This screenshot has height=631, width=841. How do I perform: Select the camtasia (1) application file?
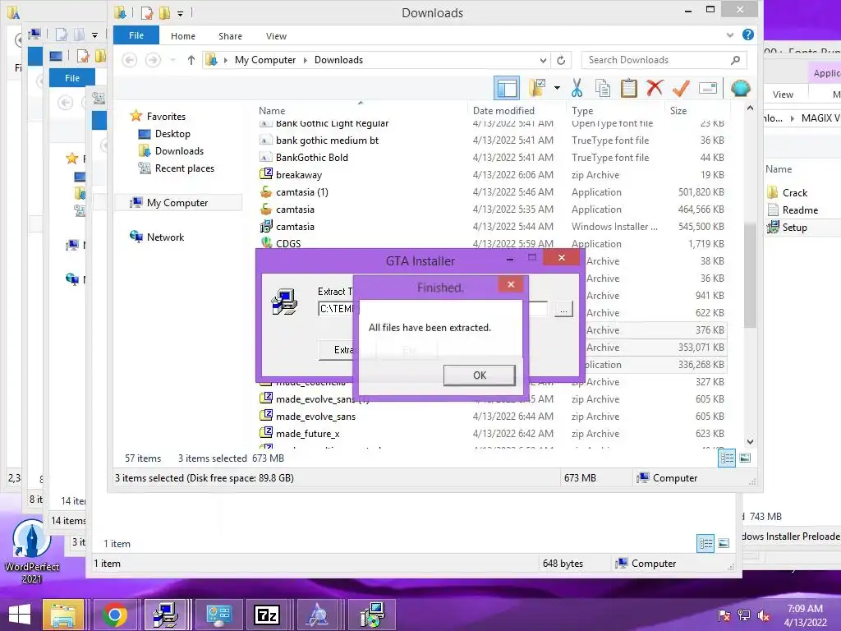pyautogui.click(x=302, y=192)
